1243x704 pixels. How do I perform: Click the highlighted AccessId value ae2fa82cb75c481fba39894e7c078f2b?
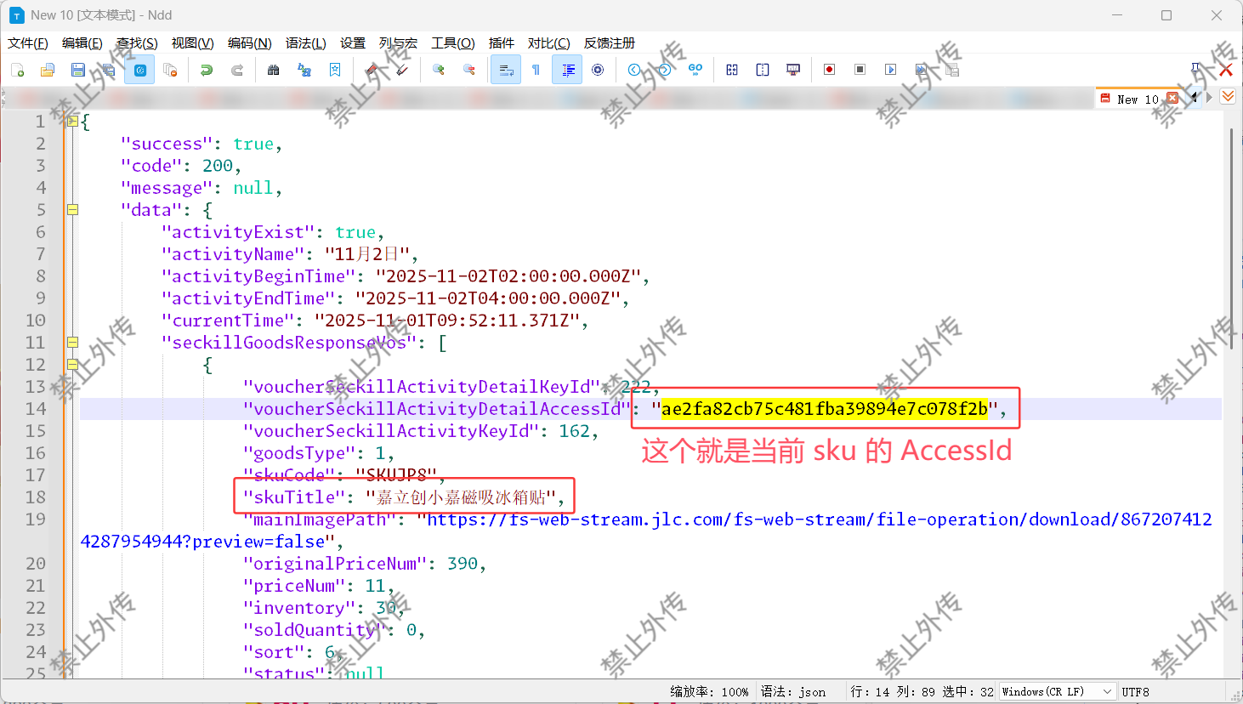[825, 409]
